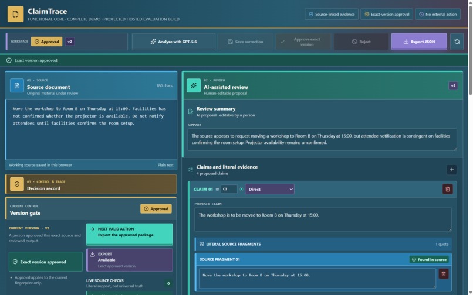473x295 pixels.
Task: Click the Source-linked evidence badge
Action: (332, 14)
